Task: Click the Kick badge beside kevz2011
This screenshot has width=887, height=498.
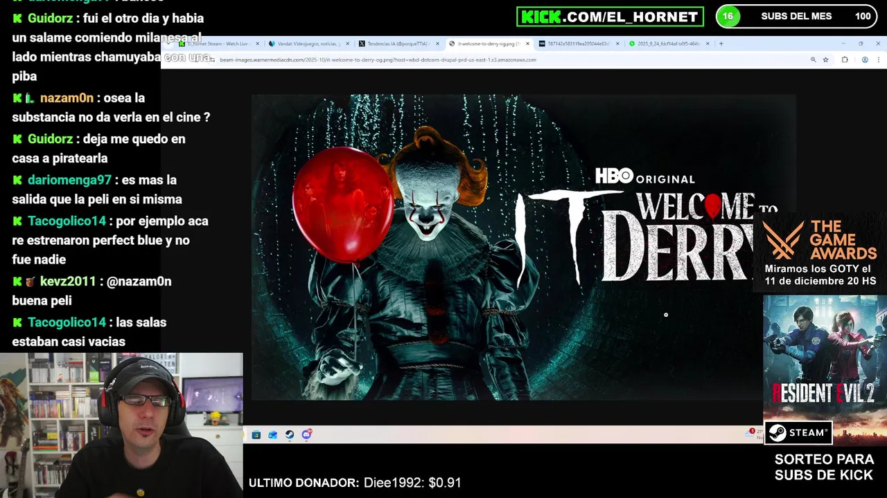Action: tap(17, 282)
